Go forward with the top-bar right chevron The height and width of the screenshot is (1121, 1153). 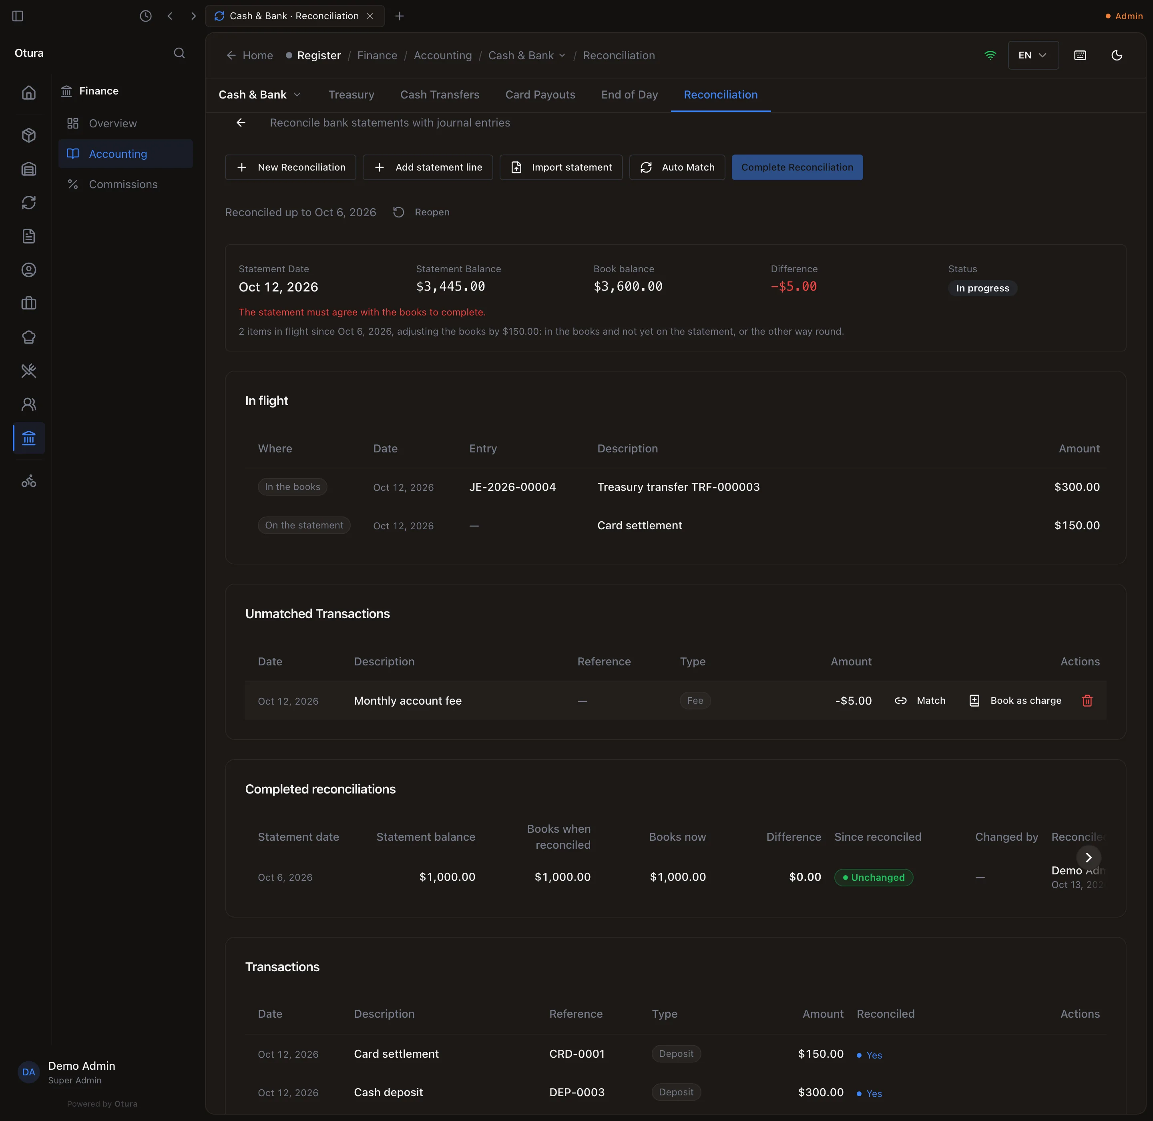pyautogui.click(x=193, y=16)
